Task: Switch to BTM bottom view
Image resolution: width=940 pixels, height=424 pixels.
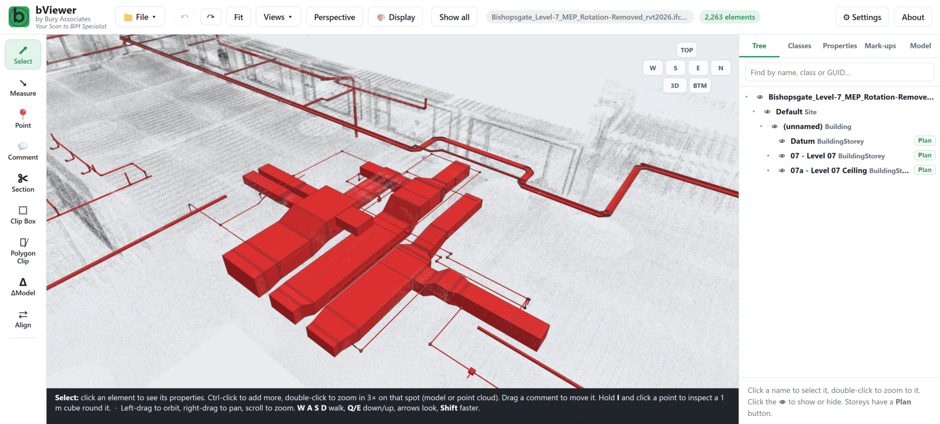Action: [x=700, y=85]
